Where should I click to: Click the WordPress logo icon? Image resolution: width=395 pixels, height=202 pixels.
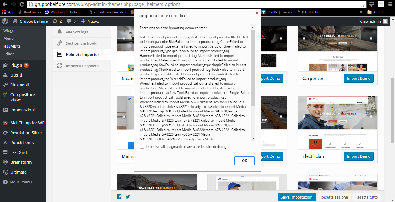[5, 21]
